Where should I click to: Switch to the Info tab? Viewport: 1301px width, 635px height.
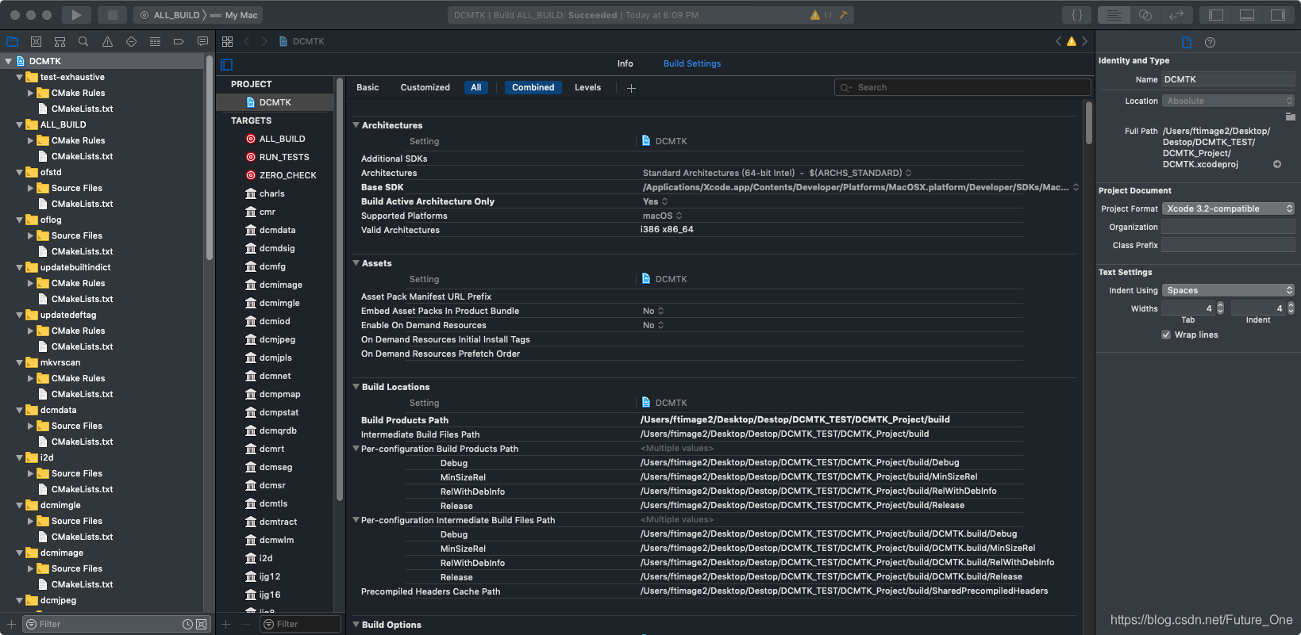point(625,63)
